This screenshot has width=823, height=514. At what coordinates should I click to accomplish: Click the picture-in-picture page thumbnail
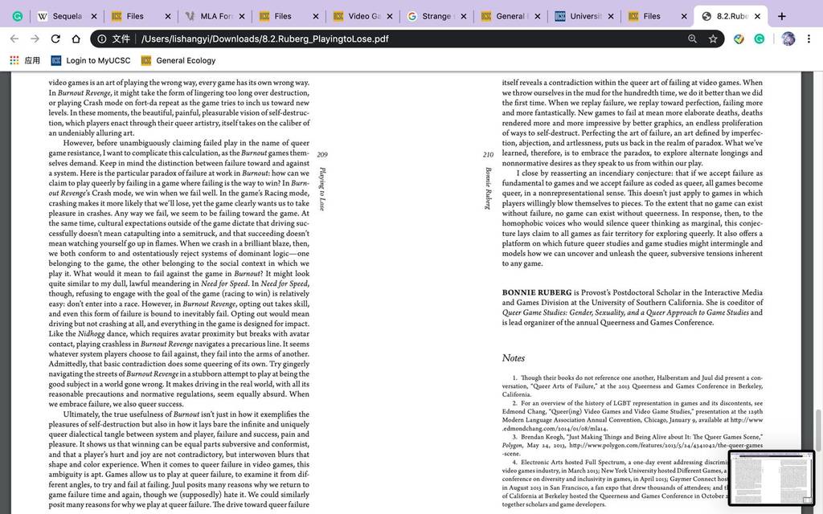pos(771,478)
